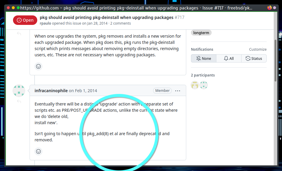Click the page's vertical scrollbar

pos(275,59)
